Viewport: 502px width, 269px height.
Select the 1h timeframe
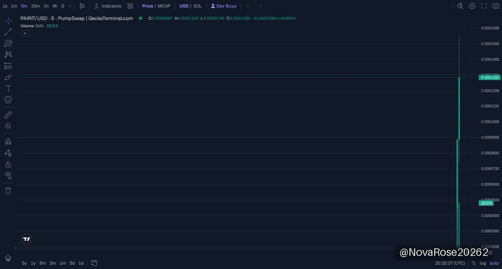tap(46, 6)
